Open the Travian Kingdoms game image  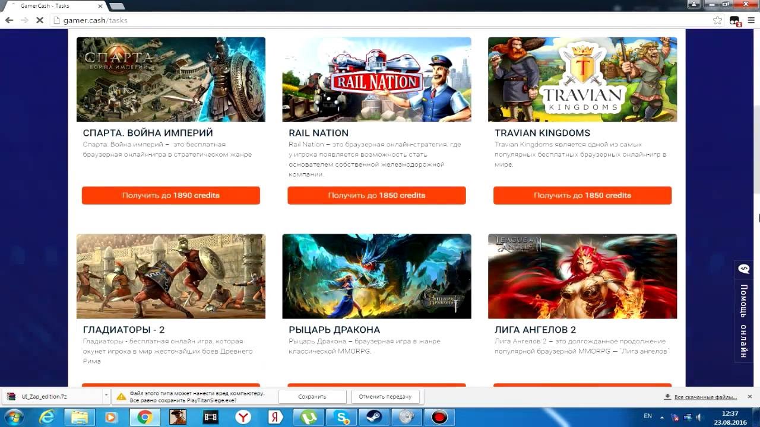(582, 79)
